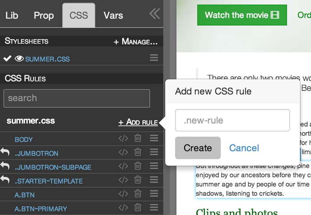Click undo arrow for .jumbotron rule
Viewport: 311px width, 215px height.
5,152
